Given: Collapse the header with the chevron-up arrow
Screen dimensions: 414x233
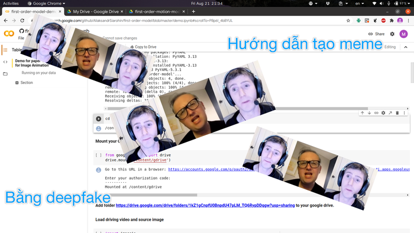Looking at the screenshot, I should pyautogui.click(x=406, y=47).
